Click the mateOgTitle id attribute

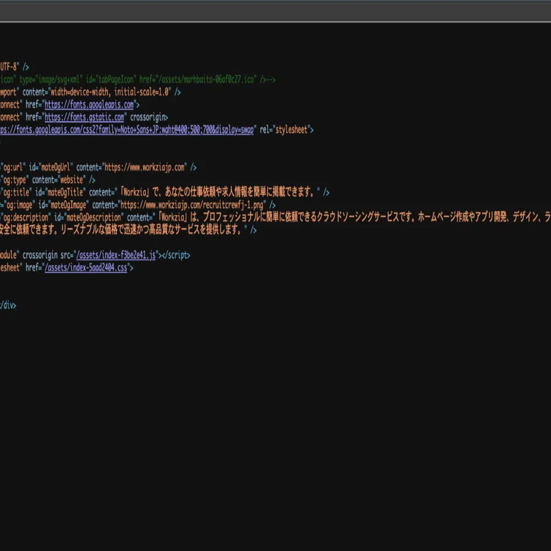(61, 193)
